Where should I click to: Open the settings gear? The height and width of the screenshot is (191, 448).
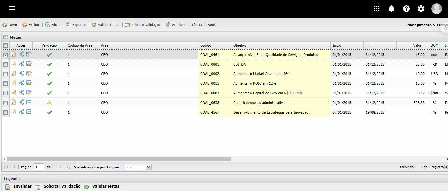click(421, 9)
